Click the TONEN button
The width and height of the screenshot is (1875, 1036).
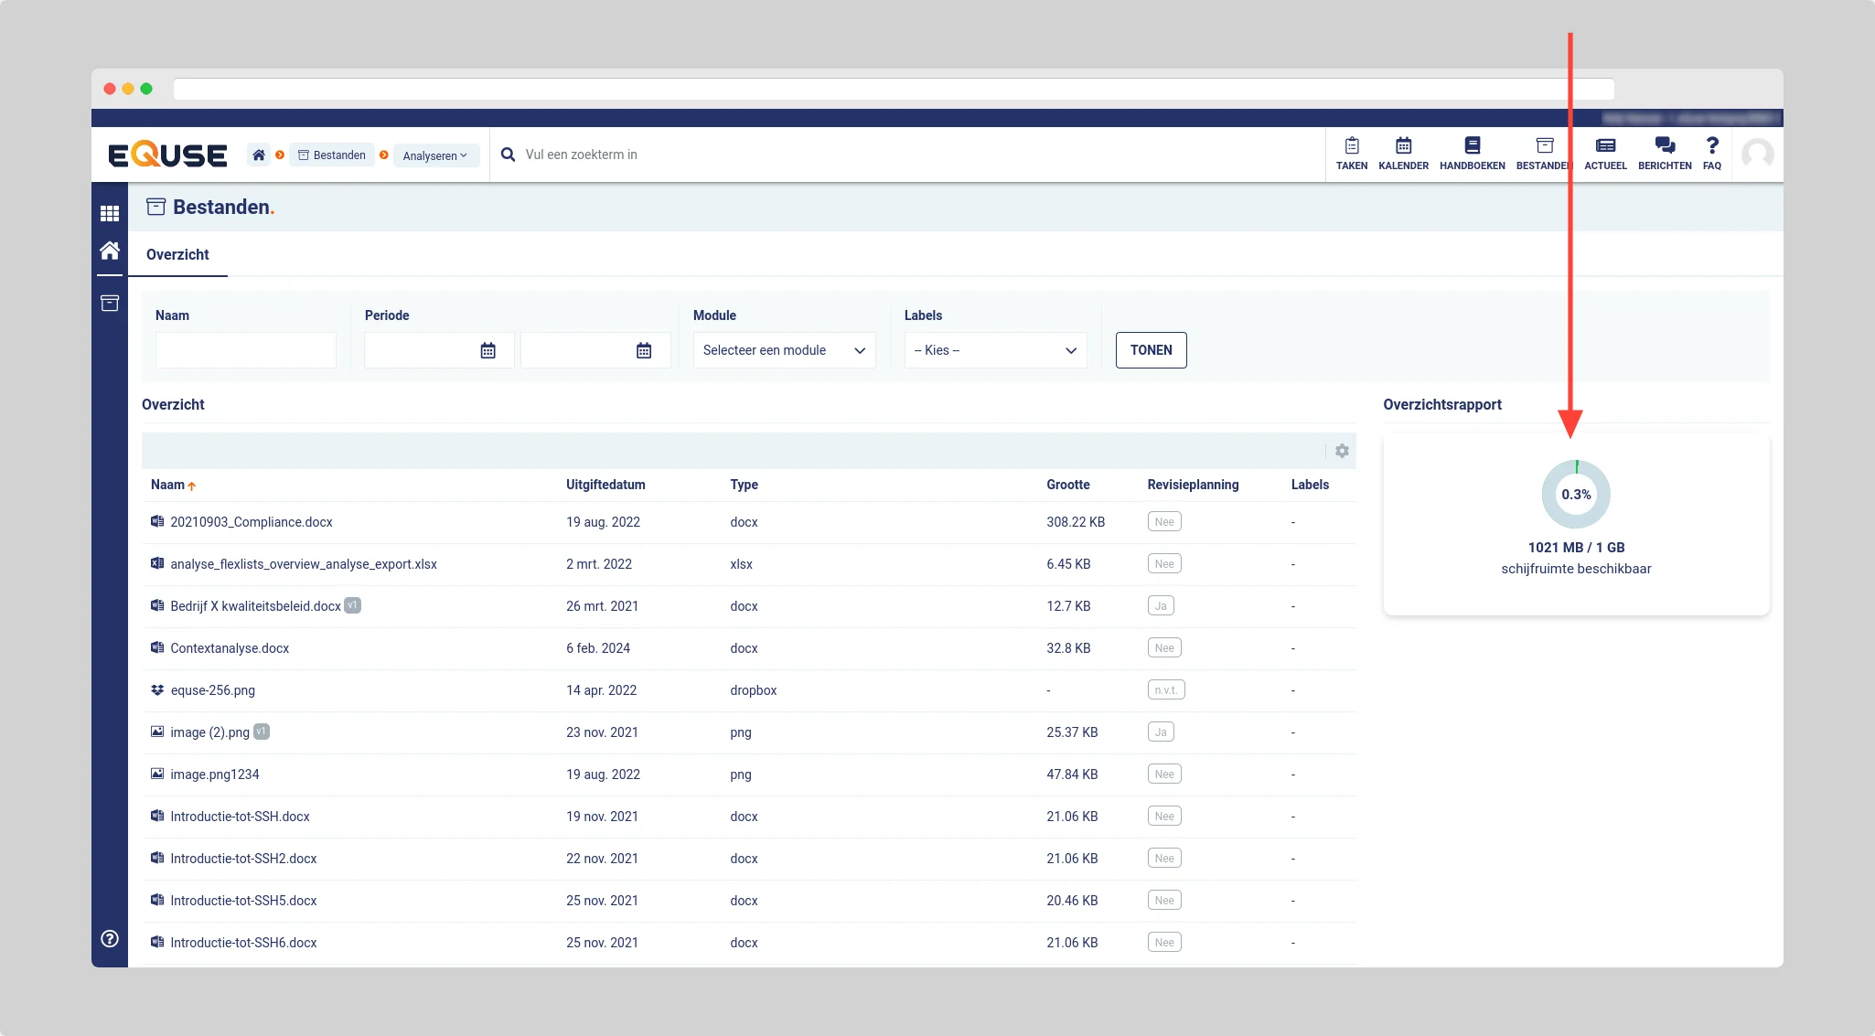click(1151, 350)
